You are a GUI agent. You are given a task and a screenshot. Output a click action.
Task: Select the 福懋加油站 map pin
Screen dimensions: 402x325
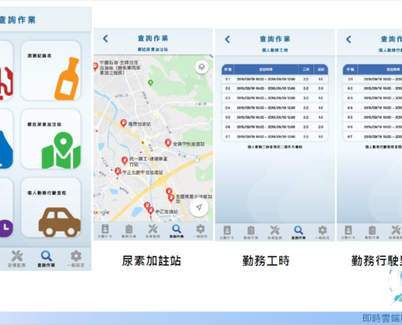coord(123,123)
